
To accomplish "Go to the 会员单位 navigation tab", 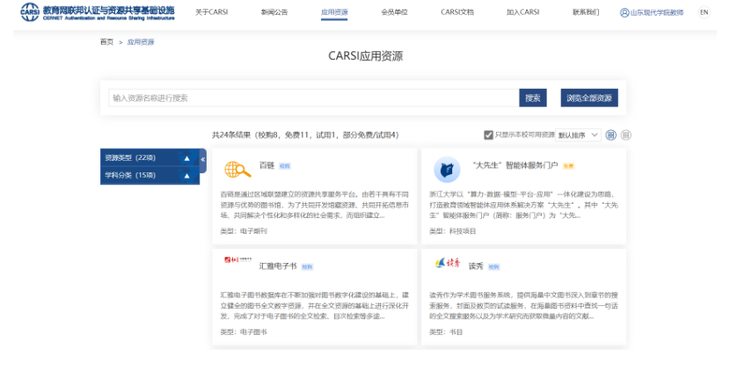I will pyautogui.click(x=394, y=12).
